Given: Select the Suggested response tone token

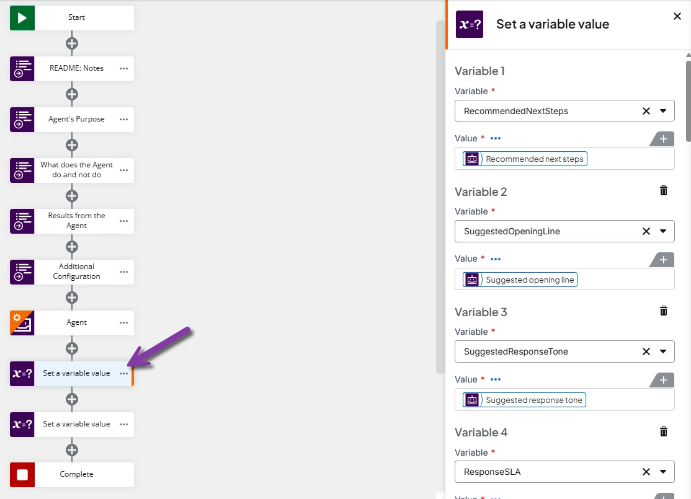Looking at the screenshot, I should pos(524,400).
